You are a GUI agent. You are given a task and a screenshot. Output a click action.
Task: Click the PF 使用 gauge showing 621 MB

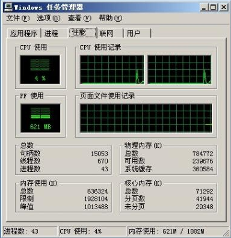40,118
